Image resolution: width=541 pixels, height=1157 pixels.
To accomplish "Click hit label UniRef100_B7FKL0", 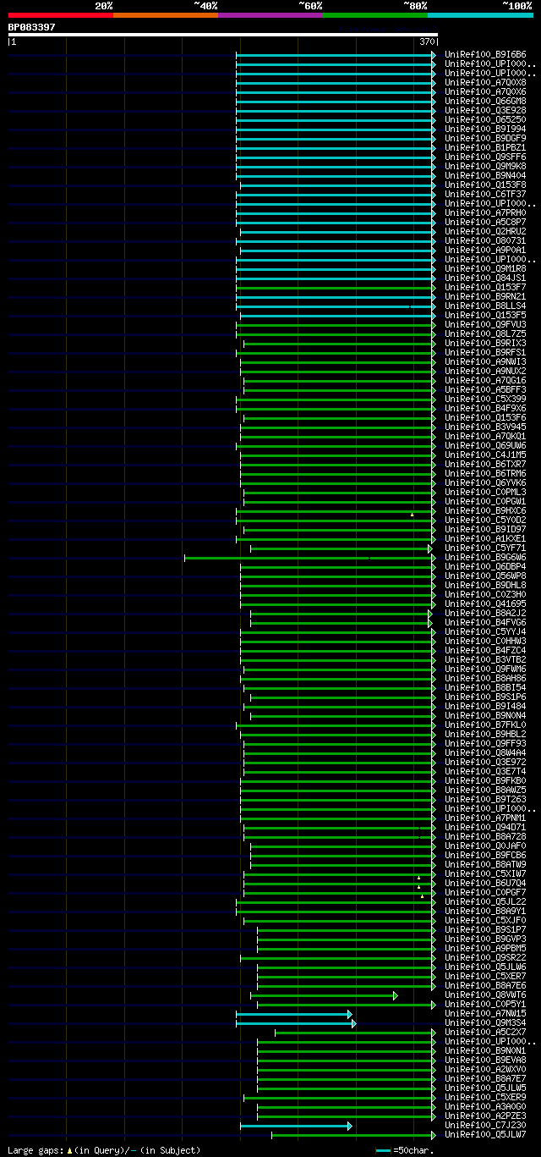I will 485,725.
